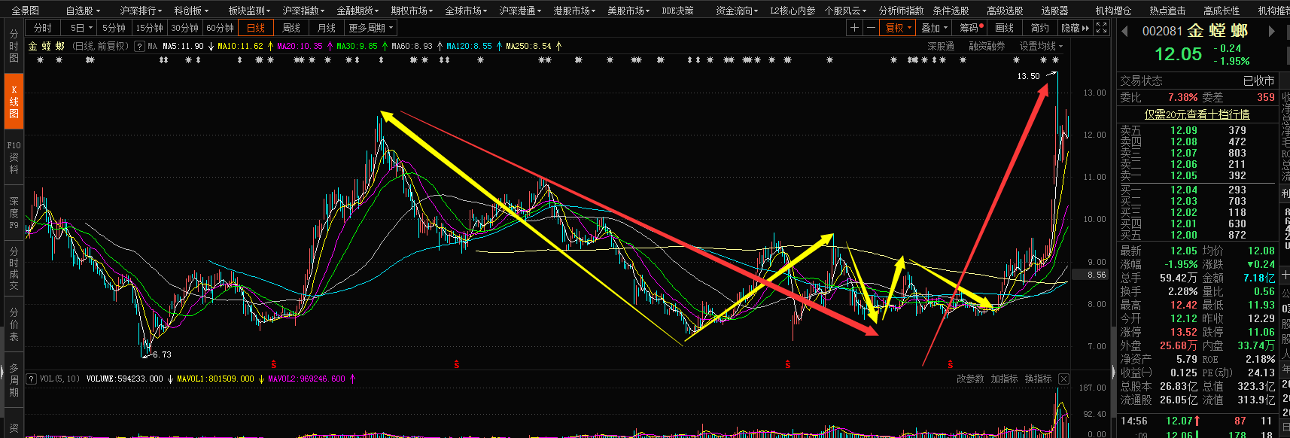
Task: Toggle 画线 drawing tools
Action: 1004,28
